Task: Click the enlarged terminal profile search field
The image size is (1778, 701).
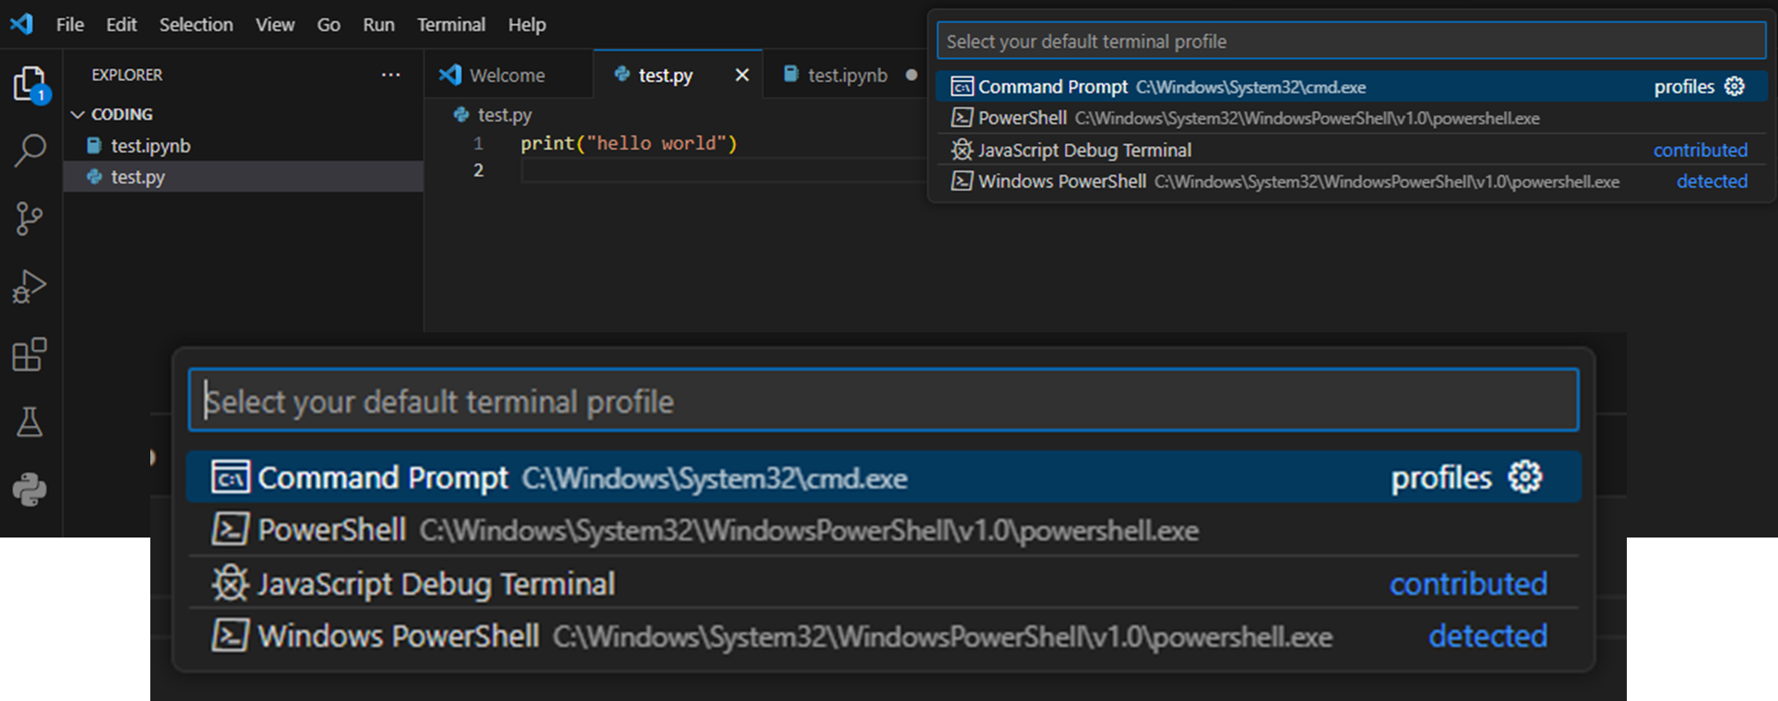Action: tap(883, 401)
